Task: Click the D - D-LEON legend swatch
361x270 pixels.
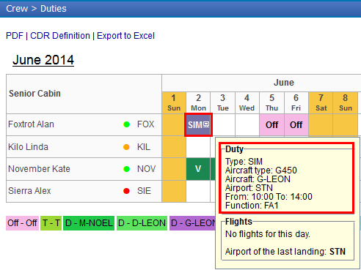Action: coord(142,223)
